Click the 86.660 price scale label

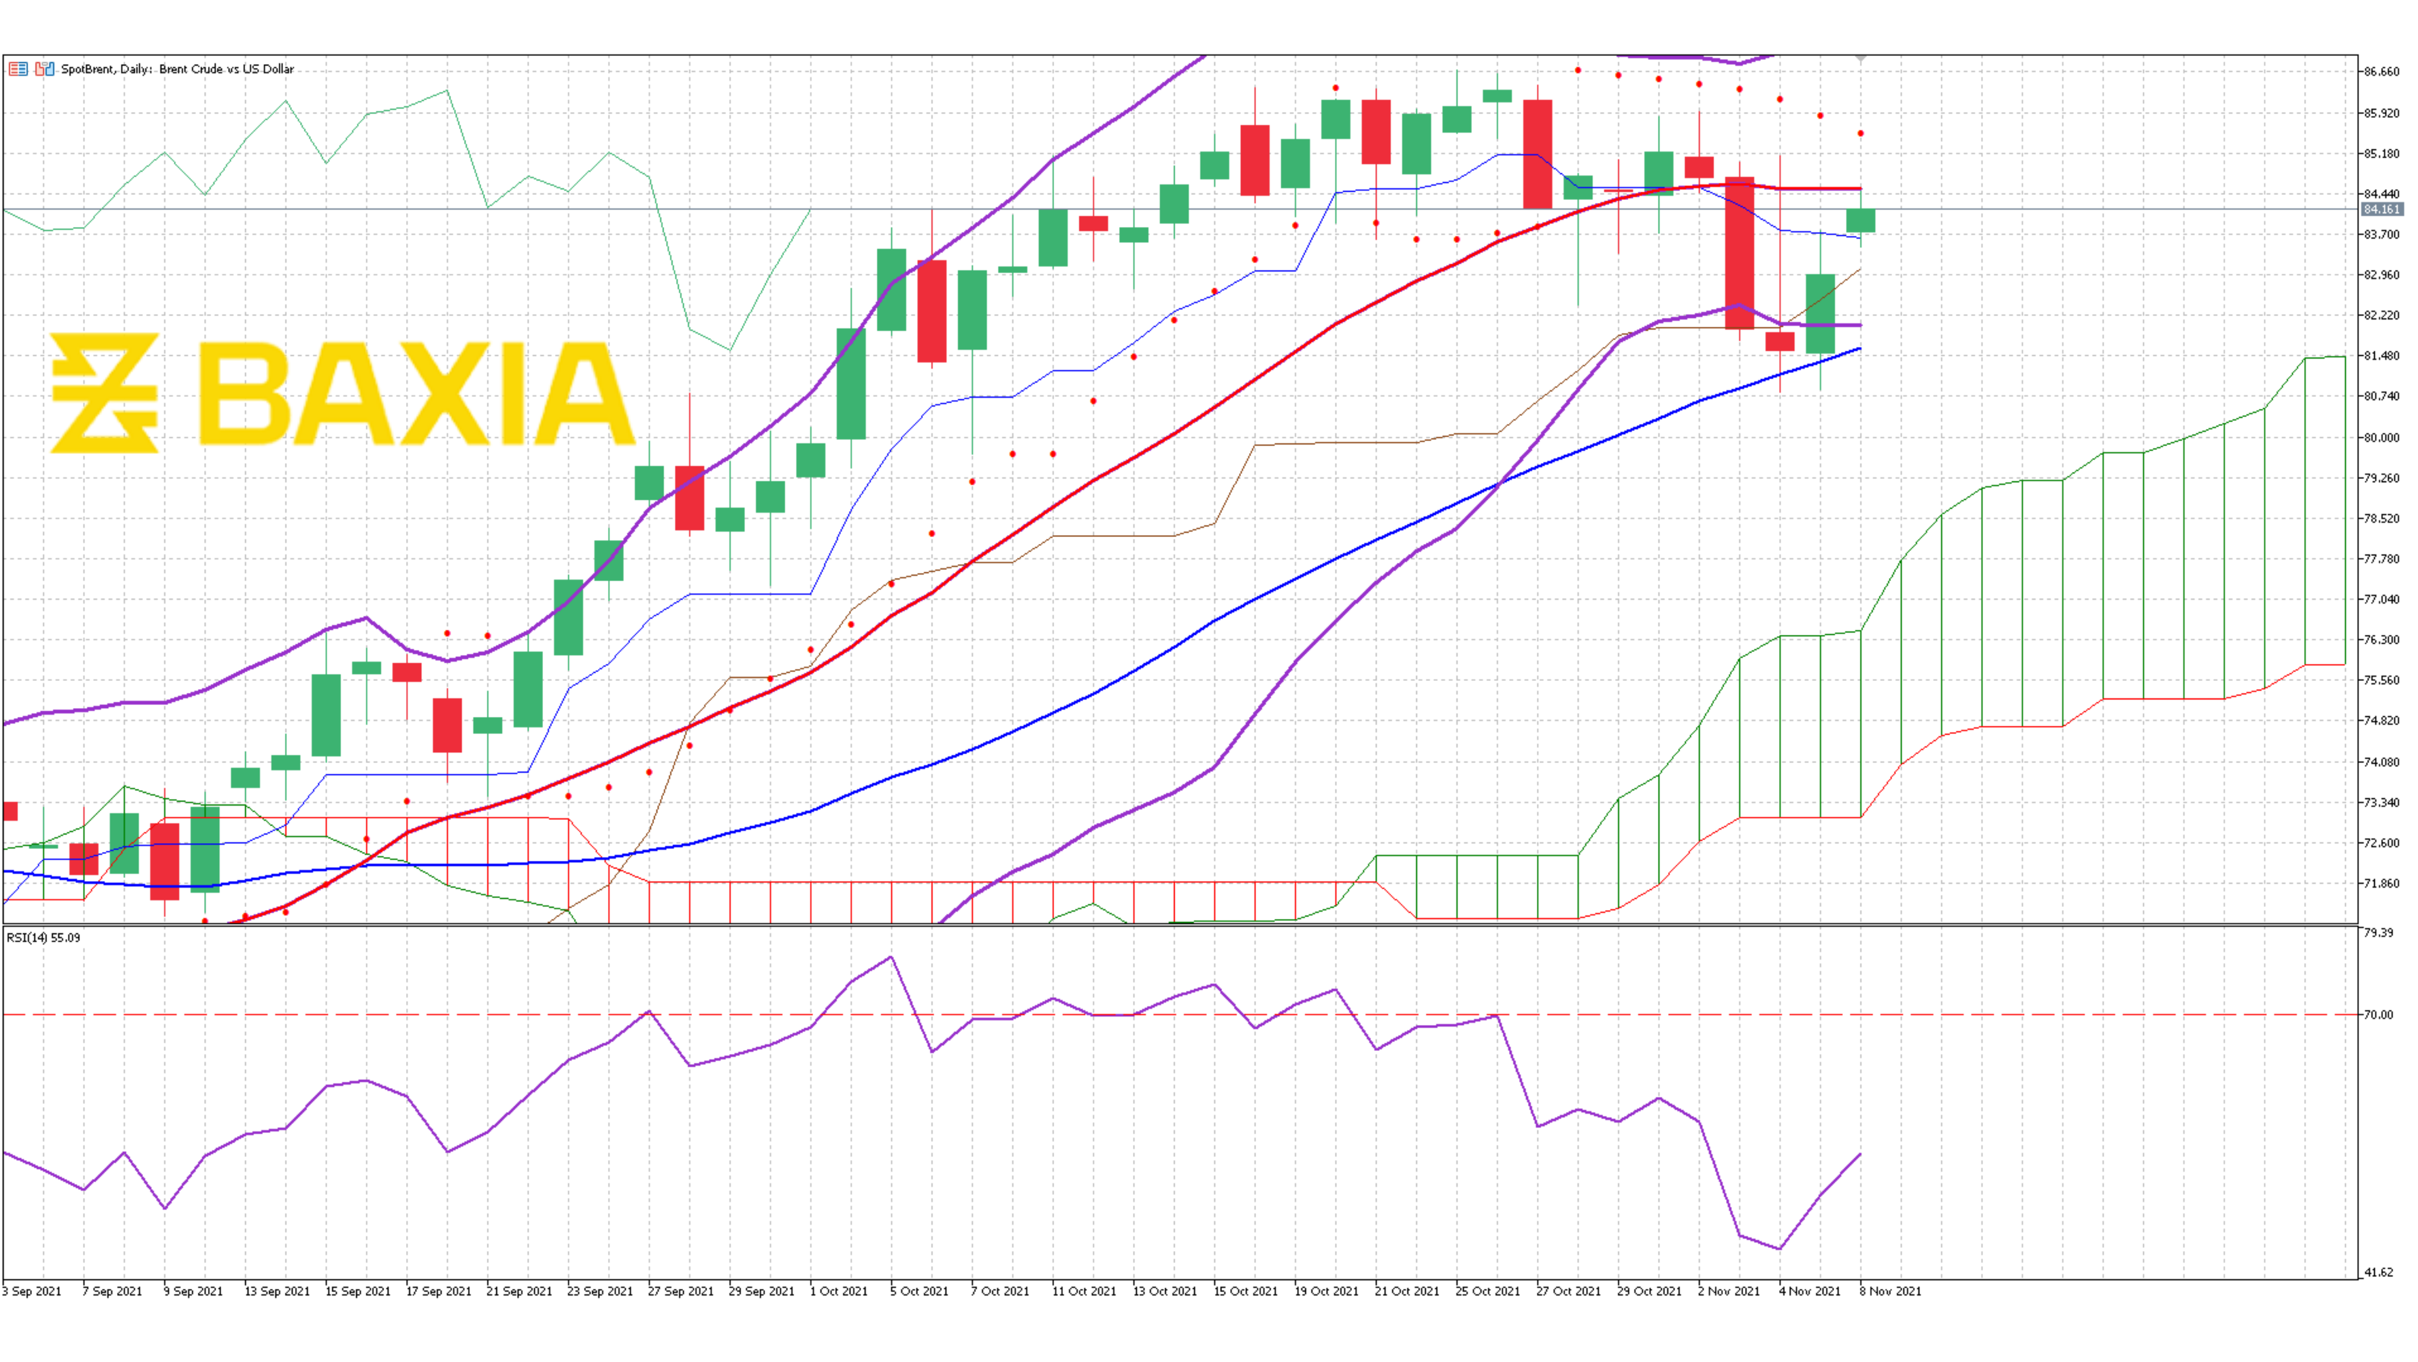(2382, 71)
